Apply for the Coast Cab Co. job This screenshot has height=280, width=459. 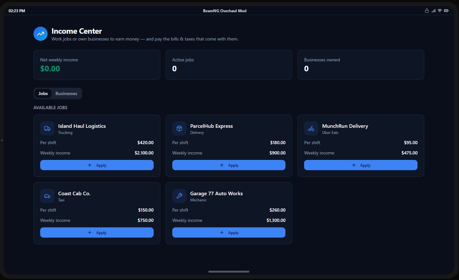[x=97, y=232]
